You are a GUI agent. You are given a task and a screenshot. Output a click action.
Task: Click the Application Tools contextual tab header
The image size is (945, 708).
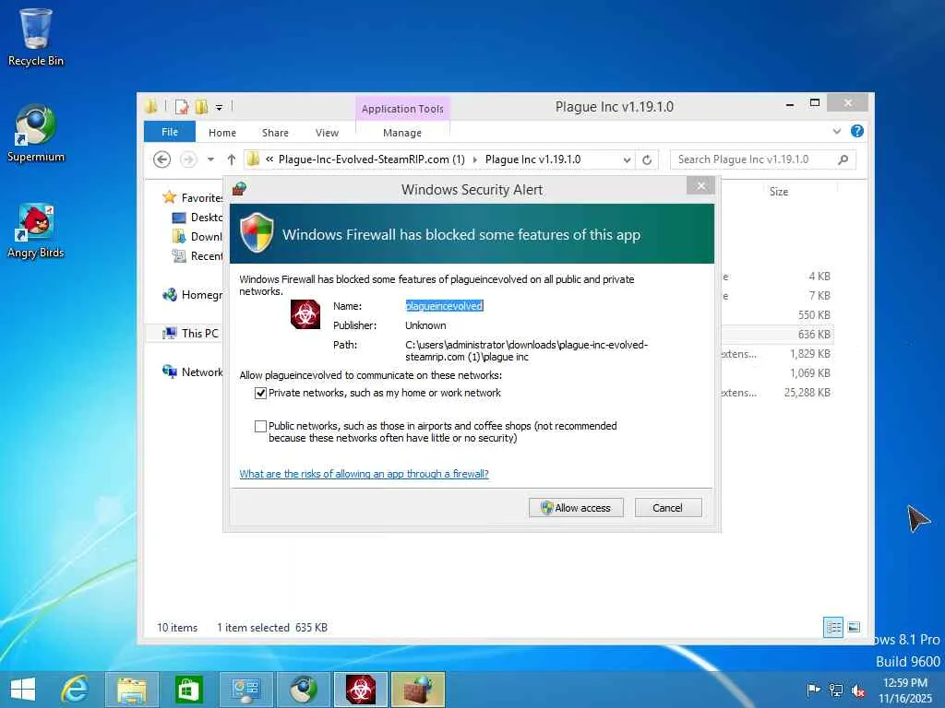tap(402, 109)
